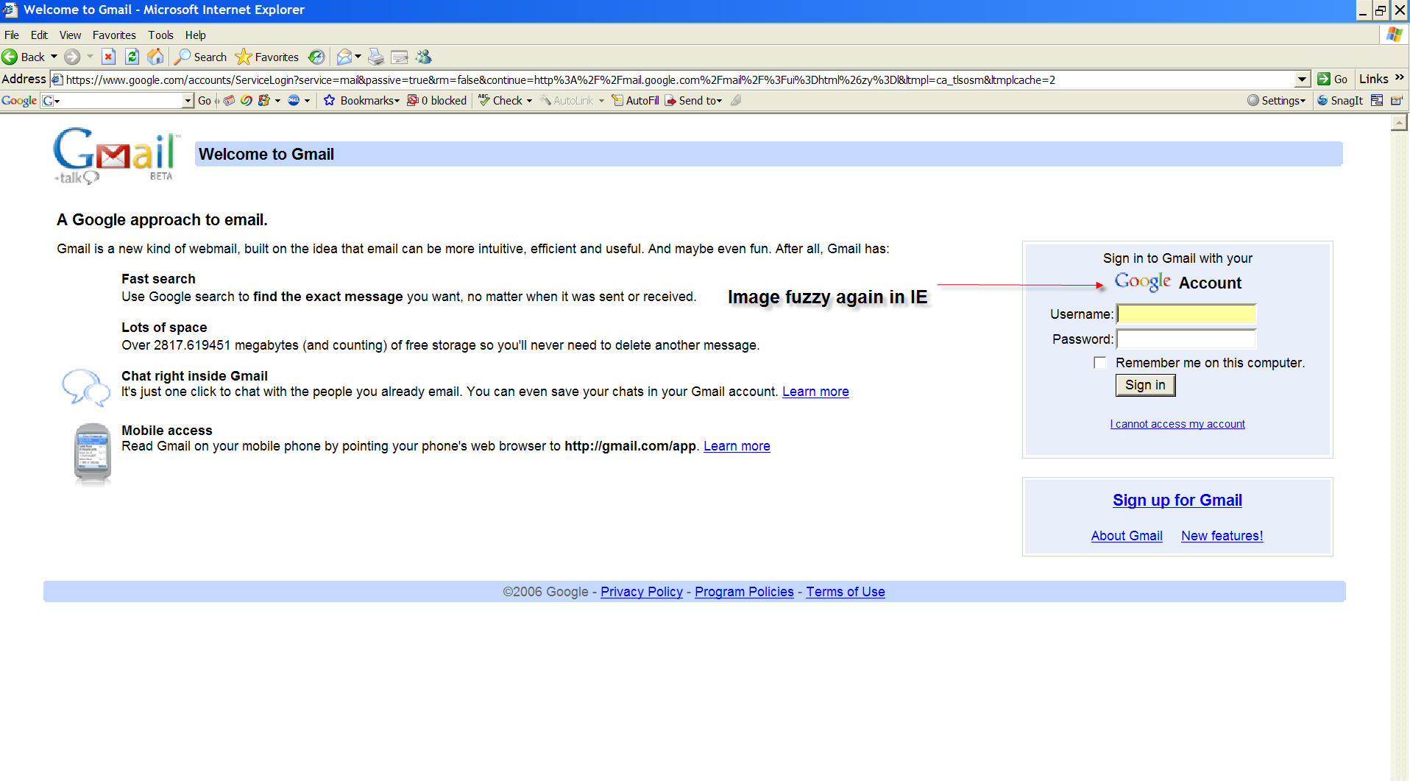1410x781 pixels.
Task: Launch the SnagIt capture button
Action: 1340,100
